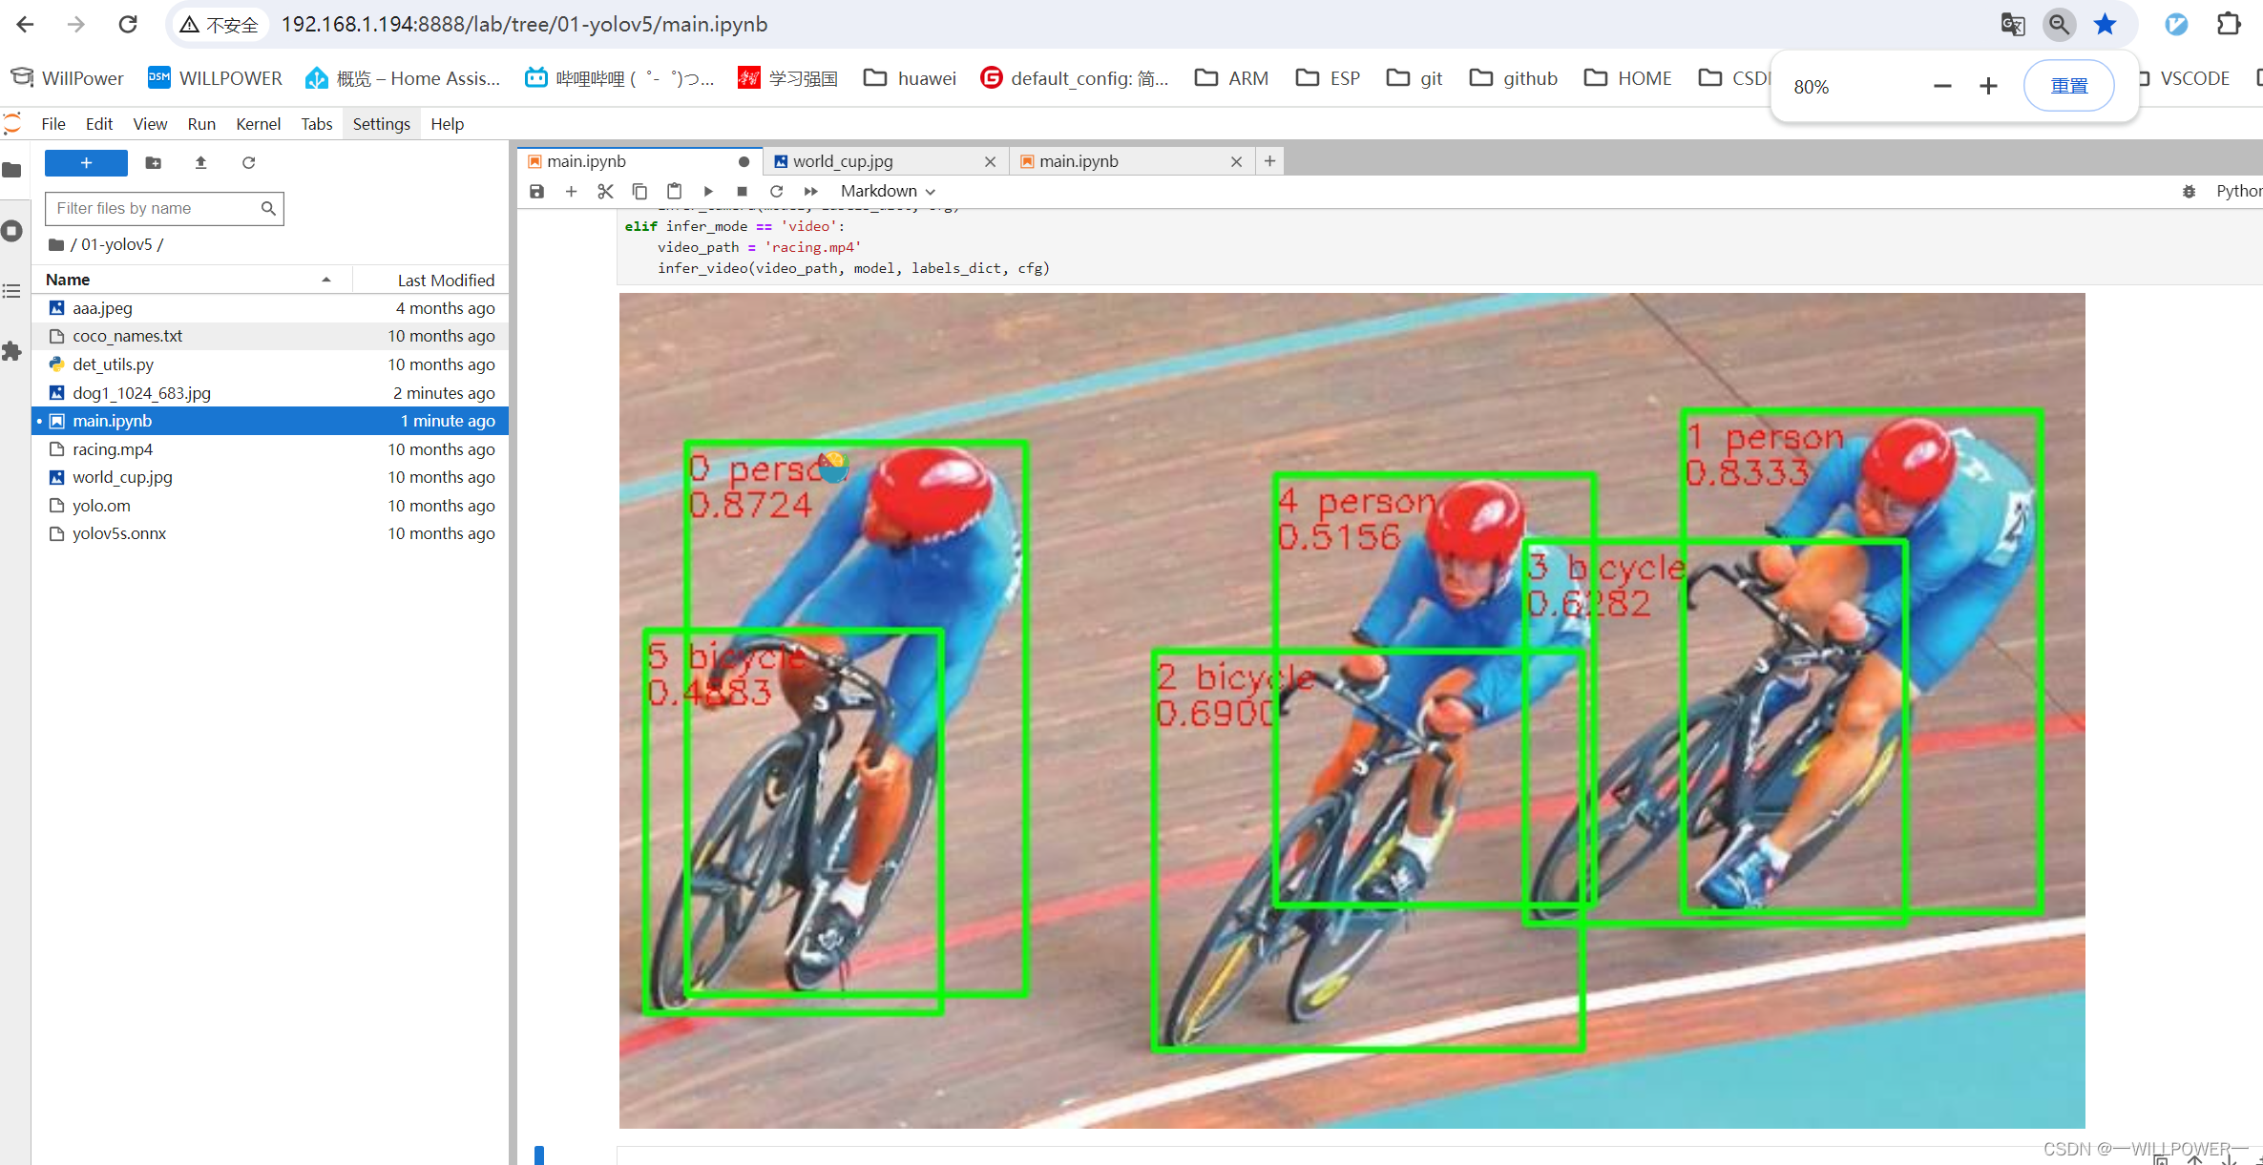Open the View menu
This screenshot has height=1165, width=2263.
click(150, 124)
